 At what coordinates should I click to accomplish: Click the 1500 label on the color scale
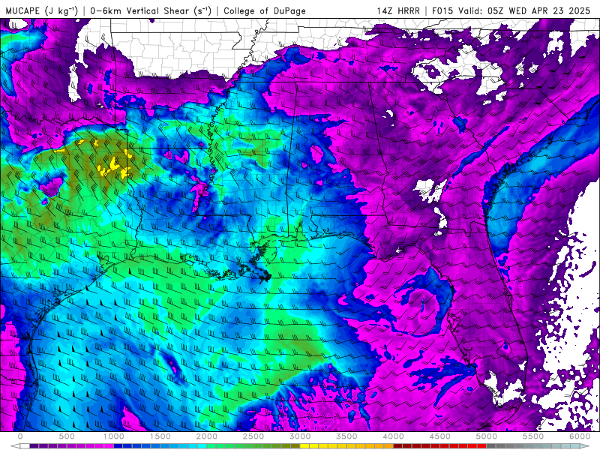point(160,436)
